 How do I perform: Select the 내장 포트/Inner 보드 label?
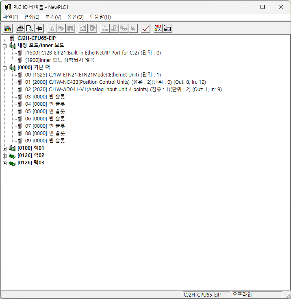[x=41, y=46]
